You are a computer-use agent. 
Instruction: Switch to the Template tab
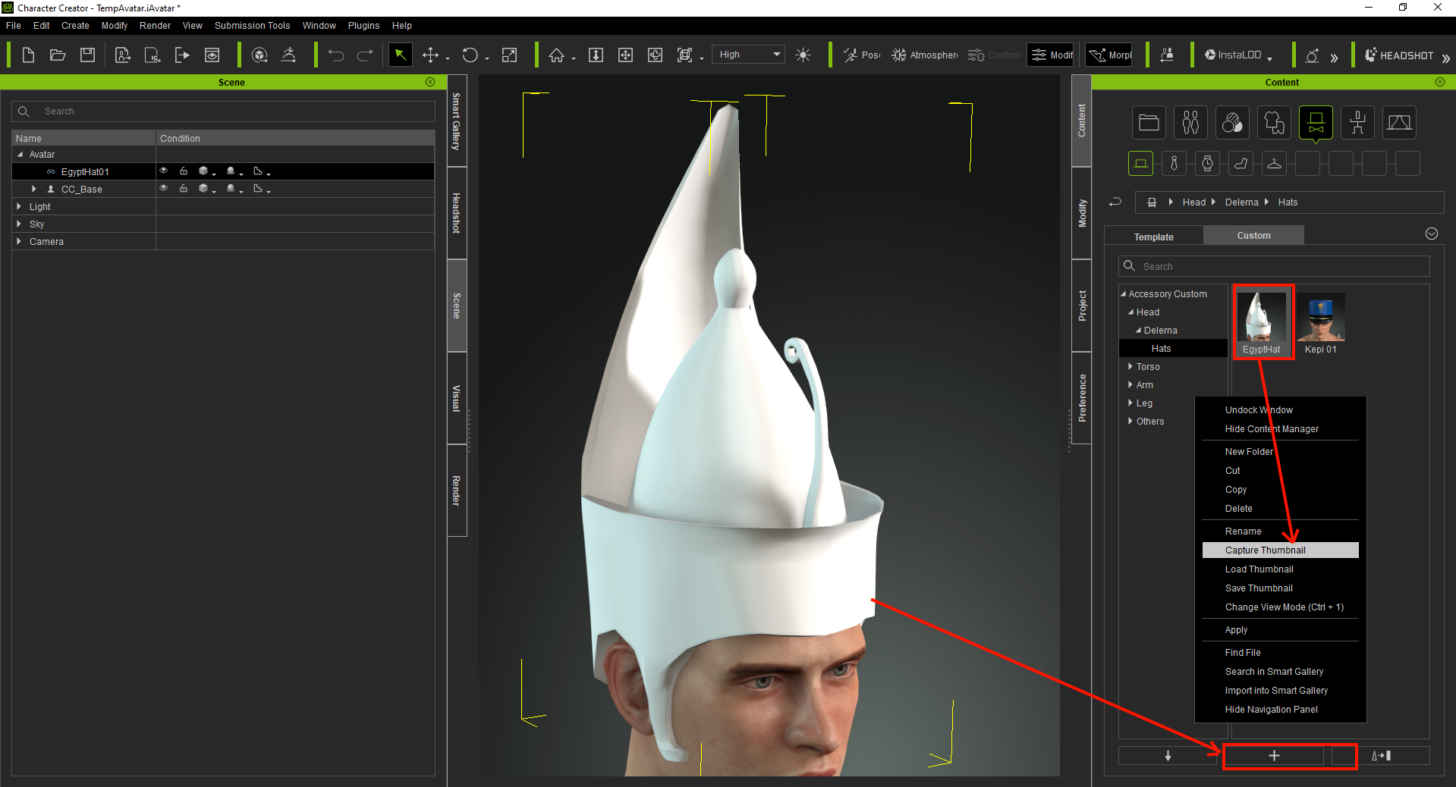point(1153,237)
